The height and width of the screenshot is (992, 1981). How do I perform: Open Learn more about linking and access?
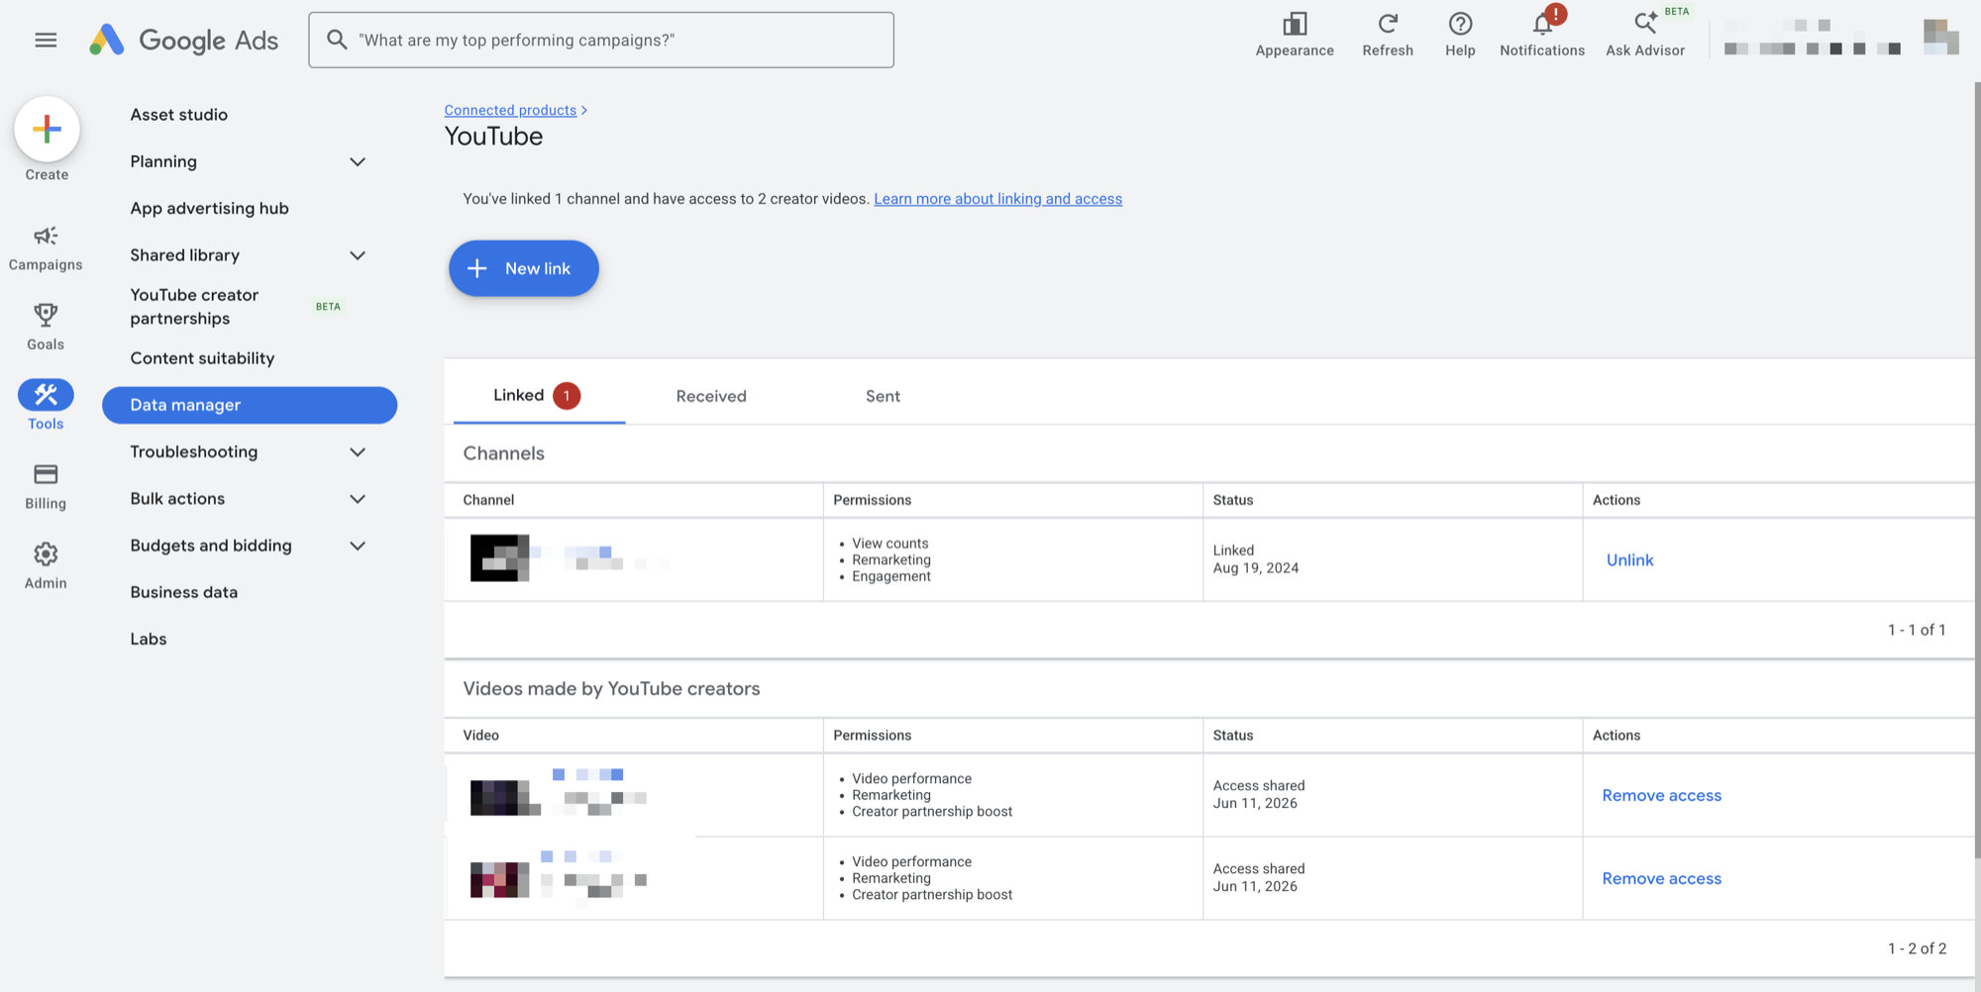point(997,199)
